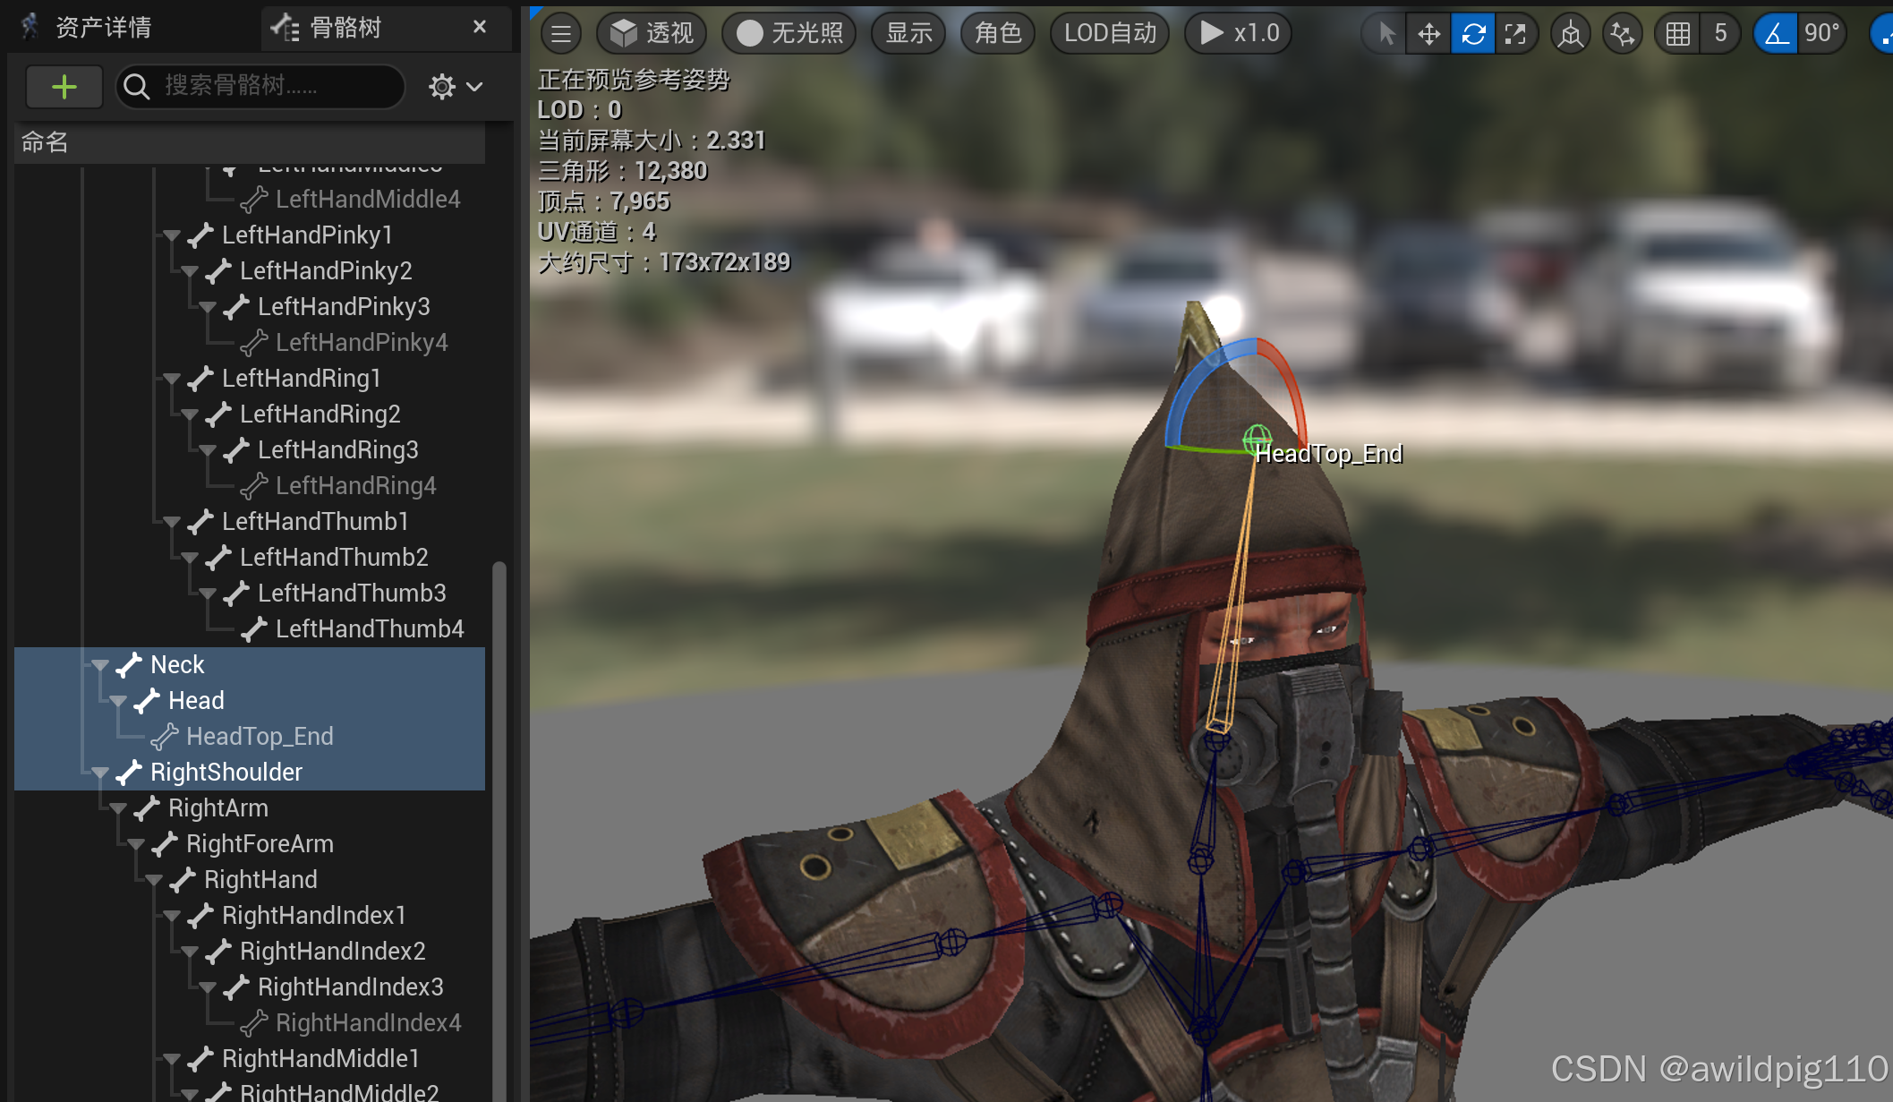This screenshot has height=1102, width=1893.
Task: Open the 90° rotation snap value
Action: pos(1822,34)
